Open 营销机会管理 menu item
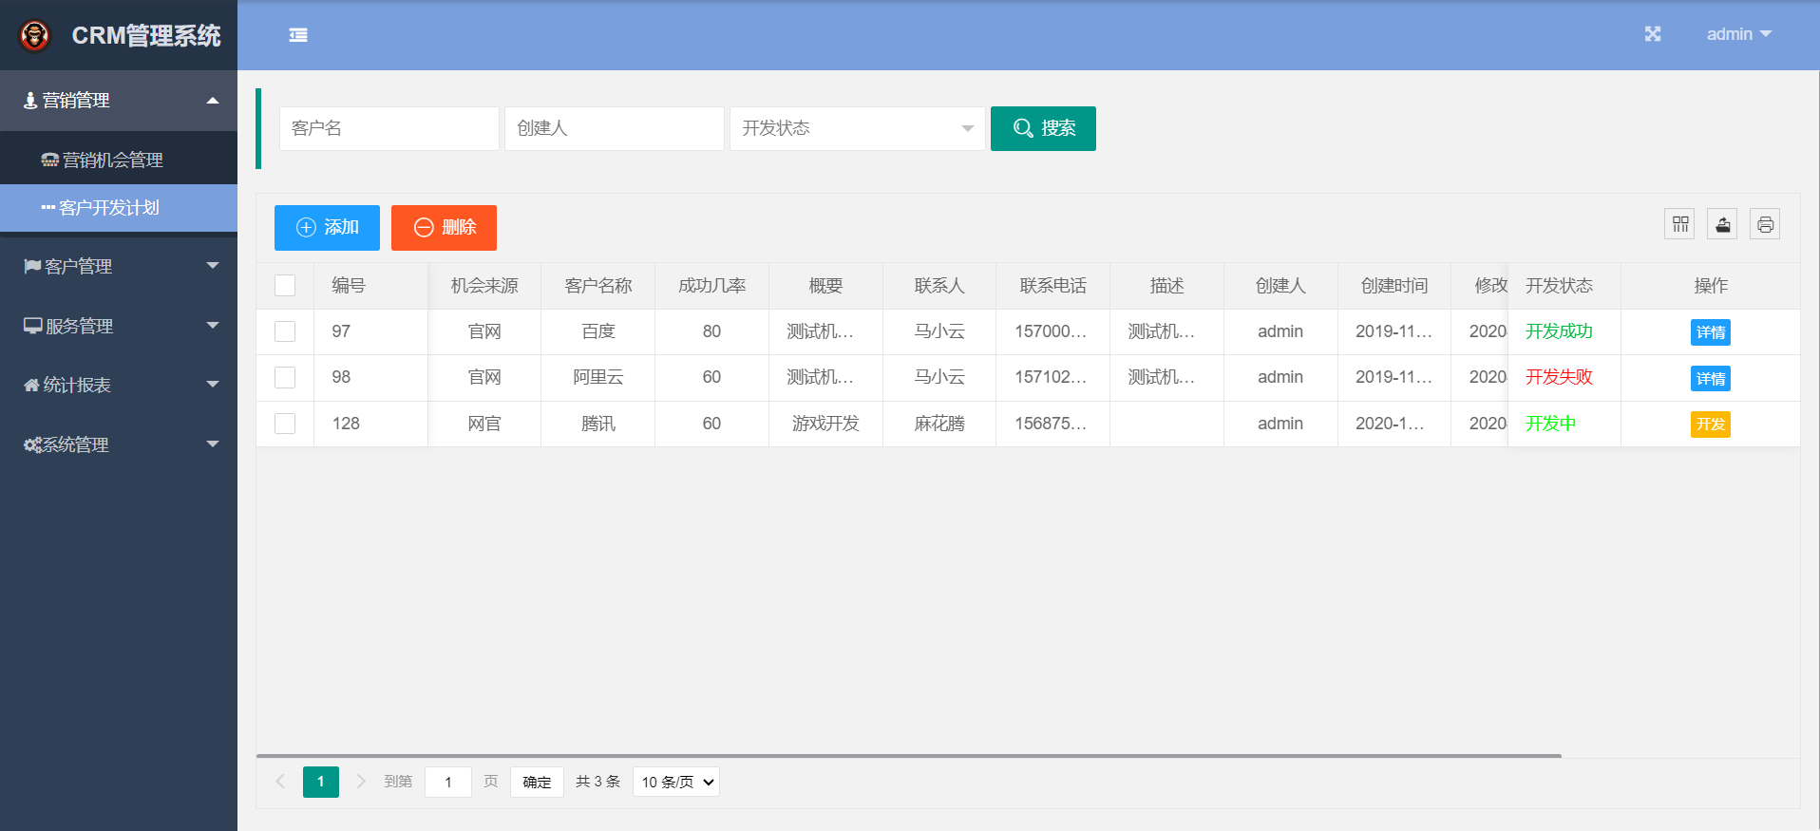The image size is (1820, 831). pos(119,161)
